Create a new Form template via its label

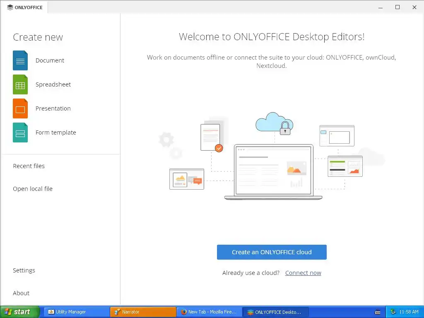[x=56, y=132]
